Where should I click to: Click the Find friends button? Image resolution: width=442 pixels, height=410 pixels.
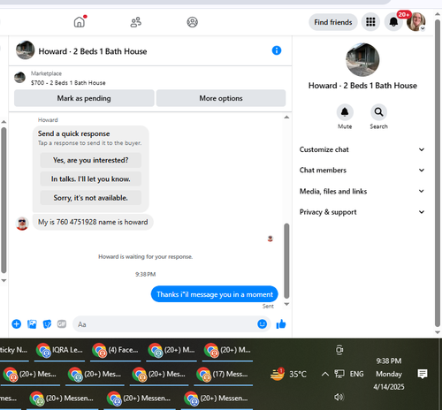tap(333, 22)
